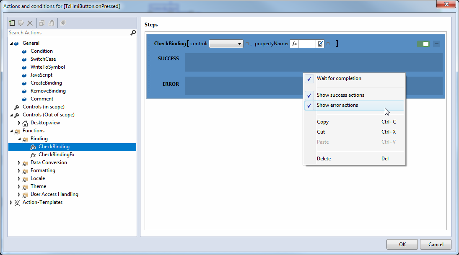459x255 pixels.
Task: Select the Condition action
Action: [41, 51]
